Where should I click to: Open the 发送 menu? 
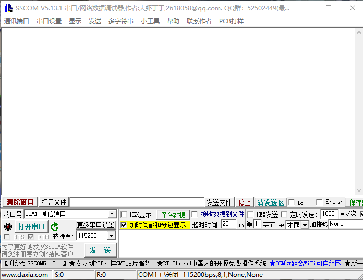point(95,21)
